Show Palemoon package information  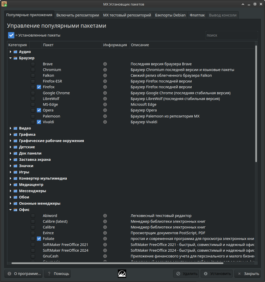[x=105, y=116]
